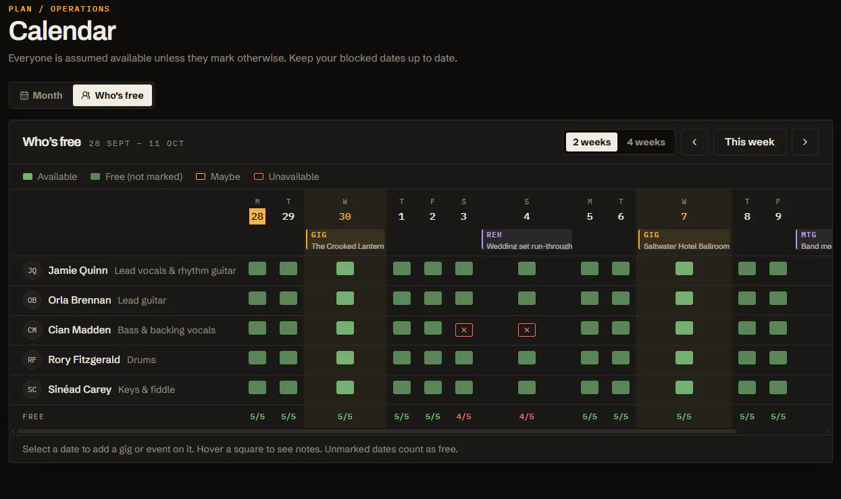Click the CM avatar for Cian Madden

(32, 330)
